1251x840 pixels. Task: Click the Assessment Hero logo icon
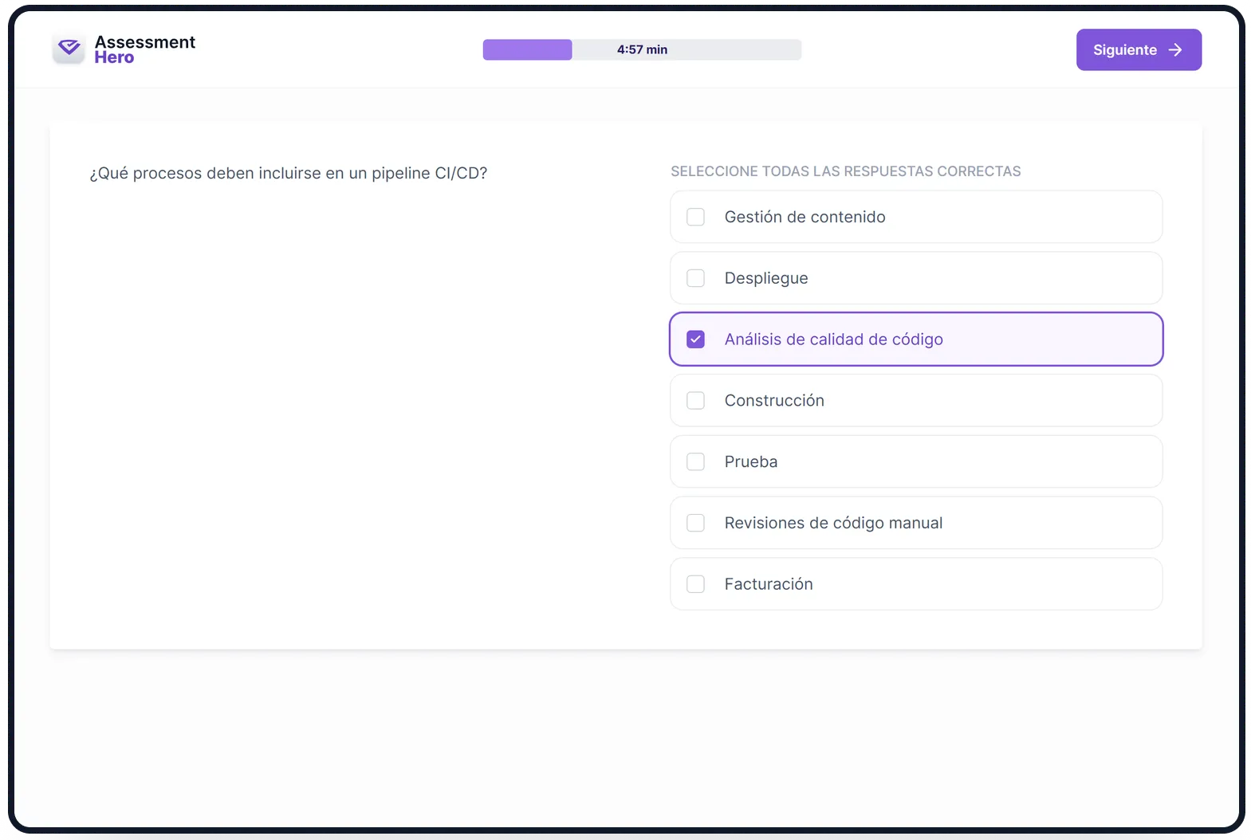click(x=69, y=49)
